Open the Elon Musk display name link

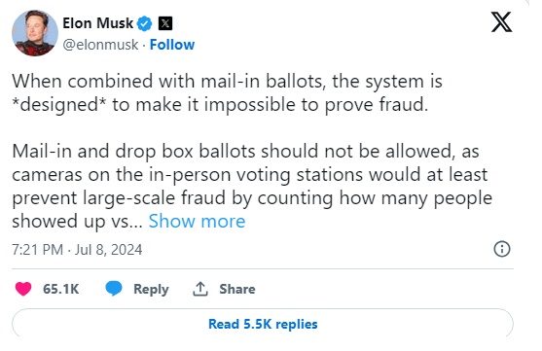click(x=98, y=23)
